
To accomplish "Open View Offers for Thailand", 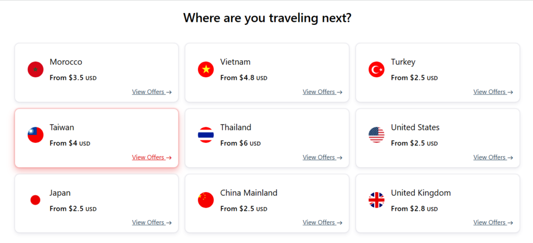I will [x=322, y=157].
